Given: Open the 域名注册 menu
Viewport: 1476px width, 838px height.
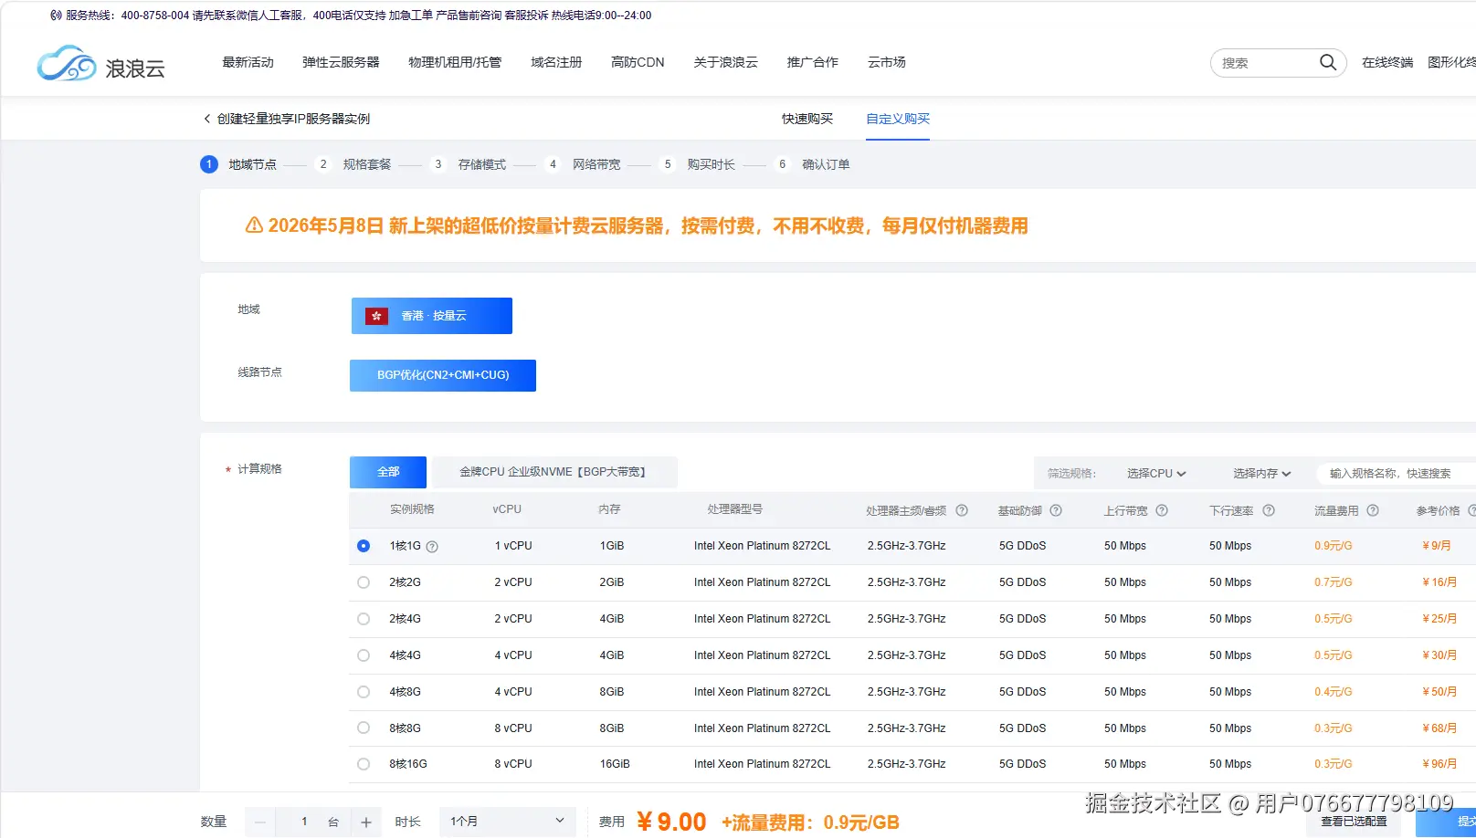Looking at the screenshot, I should click(556, 62).
